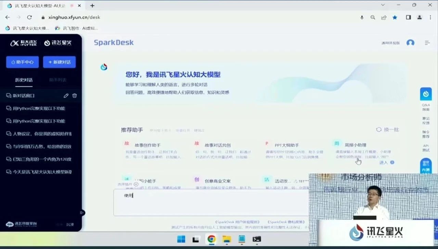Open the 讯飞星火认知大模... bookmark

click(x=27, y=28)
